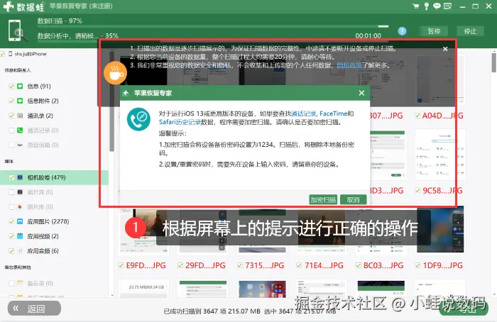
Task: Close the 苹果恢复专家 dialog
Action: point(361,93)
